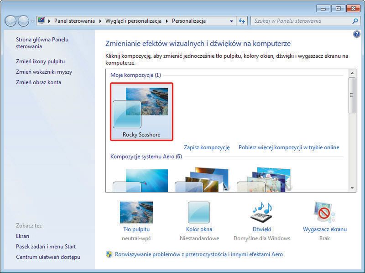This screenshot has width=365, height=273.
Task: Open Pasek zadań i menu Start link
Action: [46, 247]
